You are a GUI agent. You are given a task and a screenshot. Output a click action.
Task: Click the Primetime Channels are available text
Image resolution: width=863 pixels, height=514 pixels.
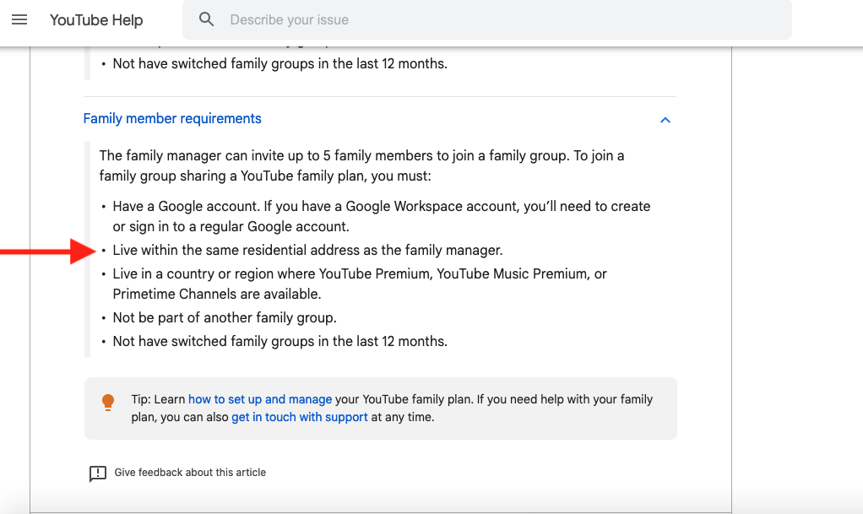[x=217, y=295]
